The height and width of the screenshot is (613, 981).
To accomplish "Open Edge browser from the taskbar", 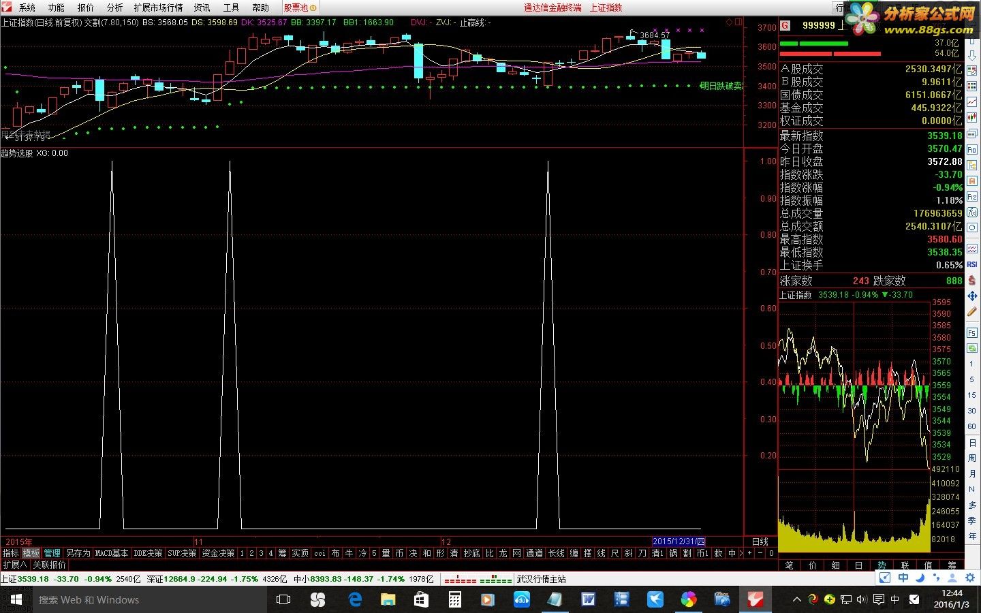I will [x=355, y=599].
